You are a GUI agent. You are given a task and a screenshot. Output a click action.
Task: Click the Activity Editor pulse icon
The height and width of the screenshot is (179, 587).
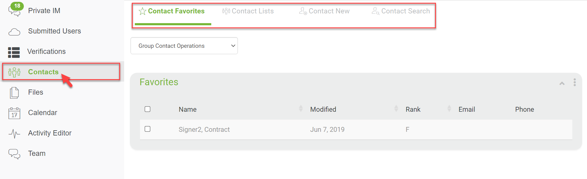14,134
